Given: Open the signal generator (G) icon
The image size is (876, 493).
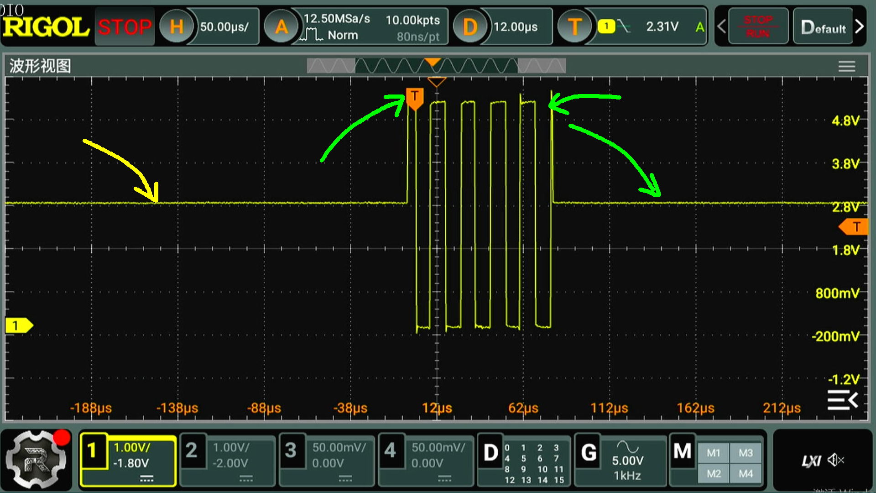Looking at the screenshot, I should [588, 453].
